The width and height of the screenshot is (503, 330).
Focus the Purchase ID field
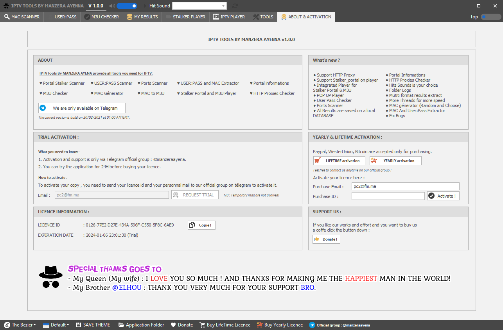[x=388, y=196]
